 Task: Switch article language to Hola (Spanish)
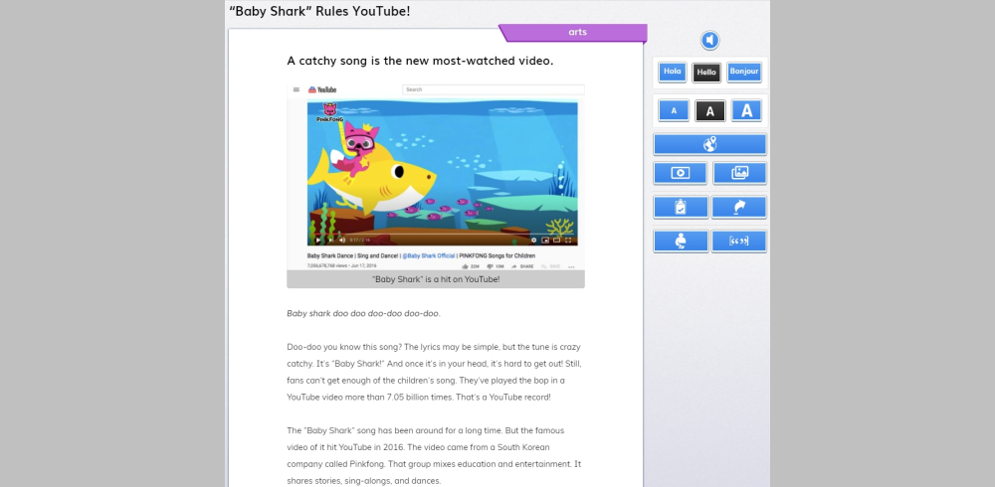pos(672,72)
